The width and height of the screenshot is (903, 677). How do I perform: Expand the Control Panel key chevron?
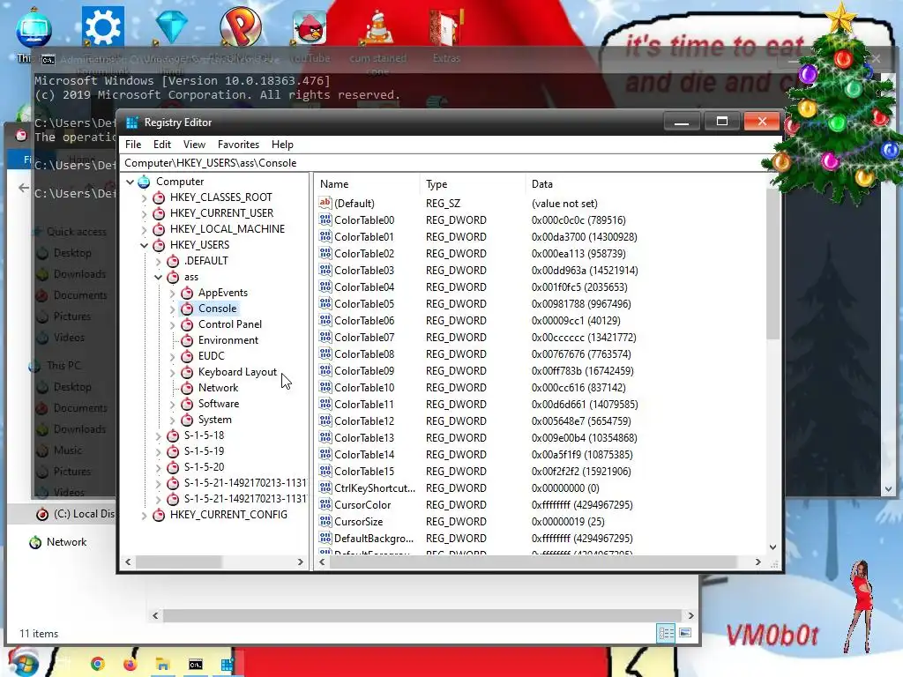(x=172, y=324)
